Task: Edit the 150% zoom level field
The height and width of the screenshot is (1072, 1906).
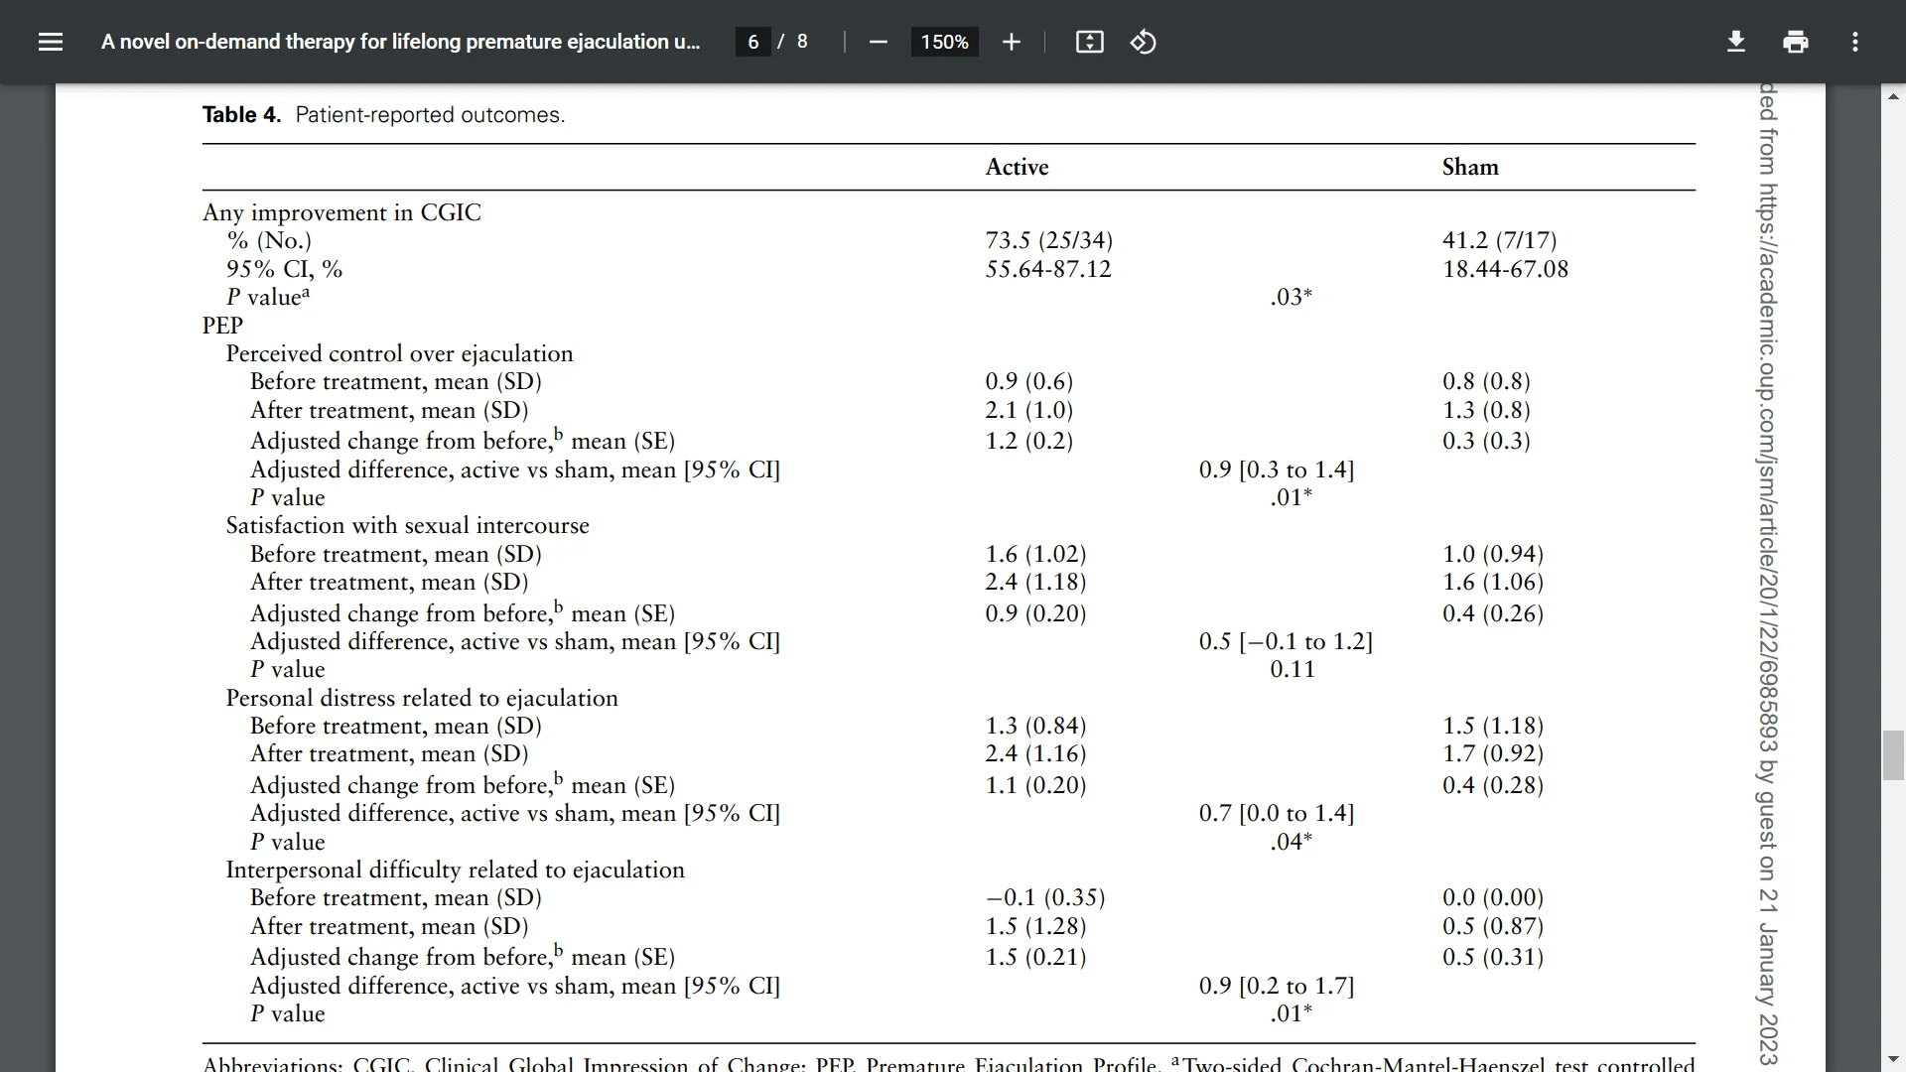Action: point(944,42)
